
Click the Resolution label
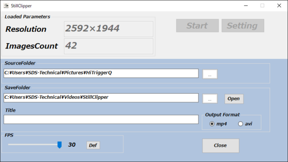pyautogui.click(x=26, y=29)
